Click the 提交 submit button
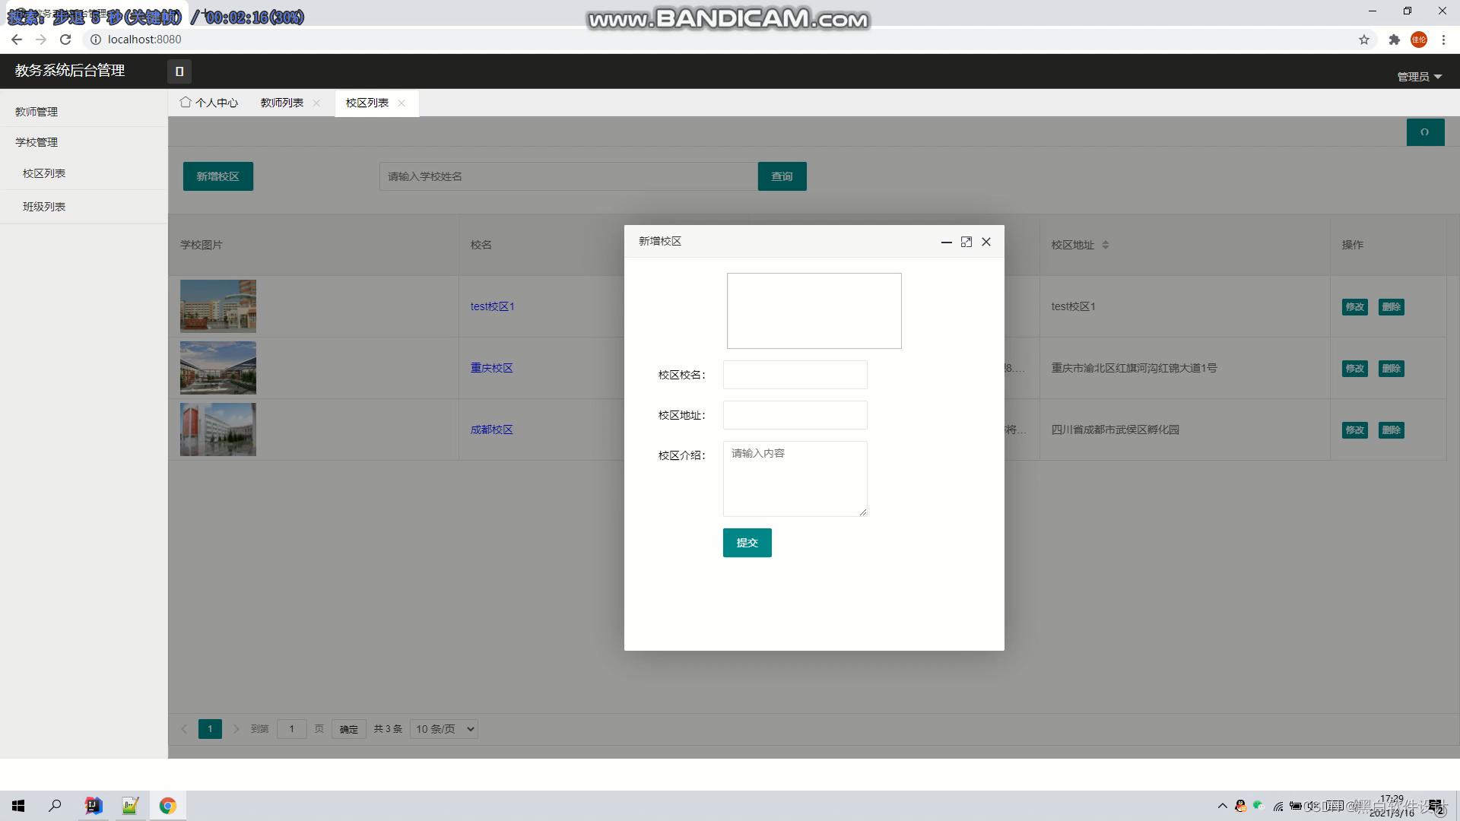 (x=747, y=543)
